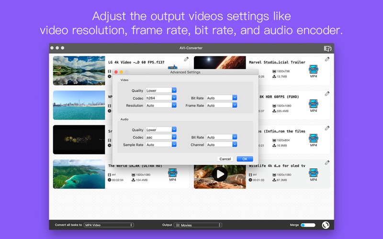Click the 13.7MB file size text
The width and height of the screenshot is (383, 239).
pyautogui.click(x=282, y=76)
